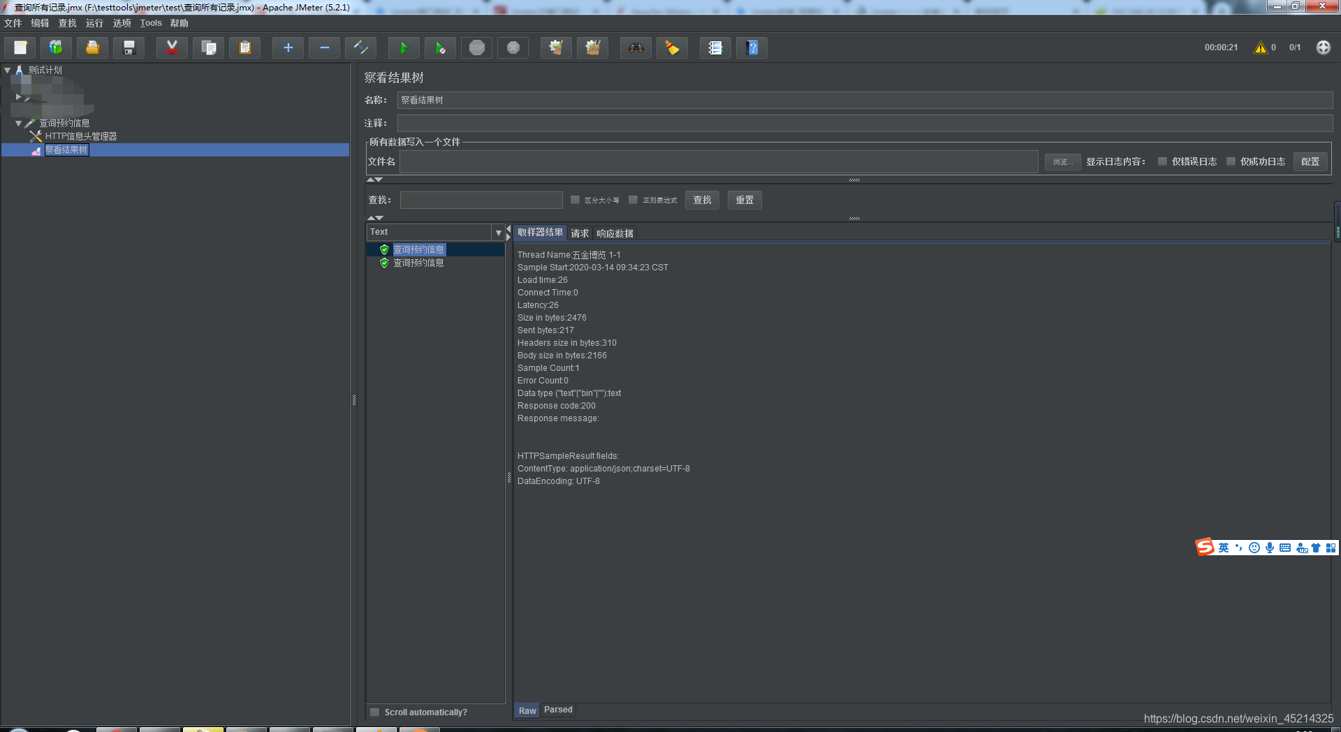Select the second 查询预约信息 result
The width and height of the screenshot is (1341, 732).
(418, 263)
